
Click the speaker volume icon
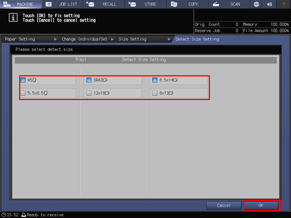point(270,4)
